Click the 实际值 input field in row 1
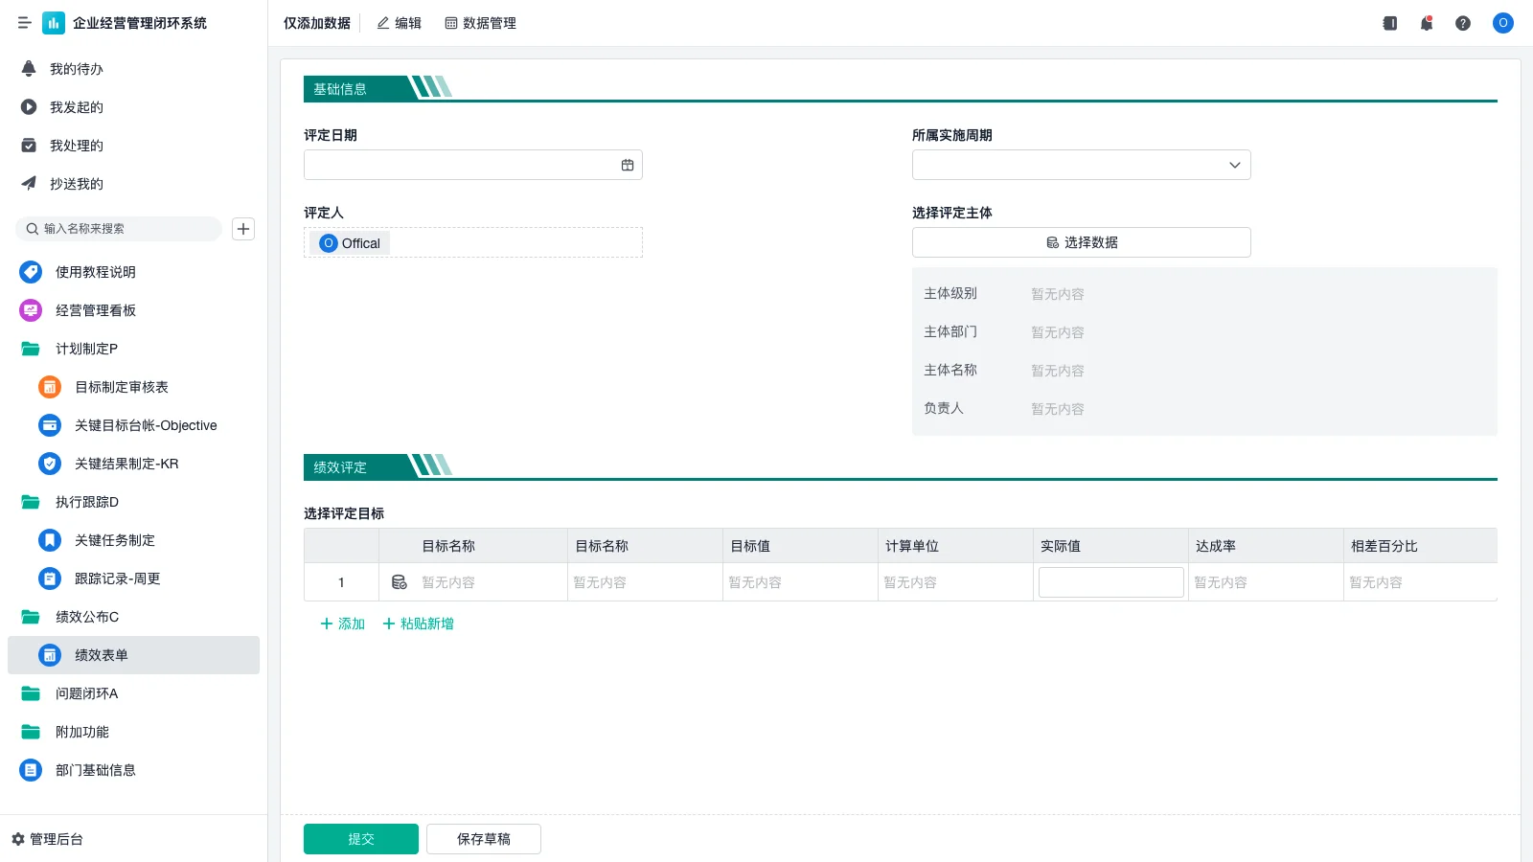This screenshot has width=1533, height=862. (1110, 582)
